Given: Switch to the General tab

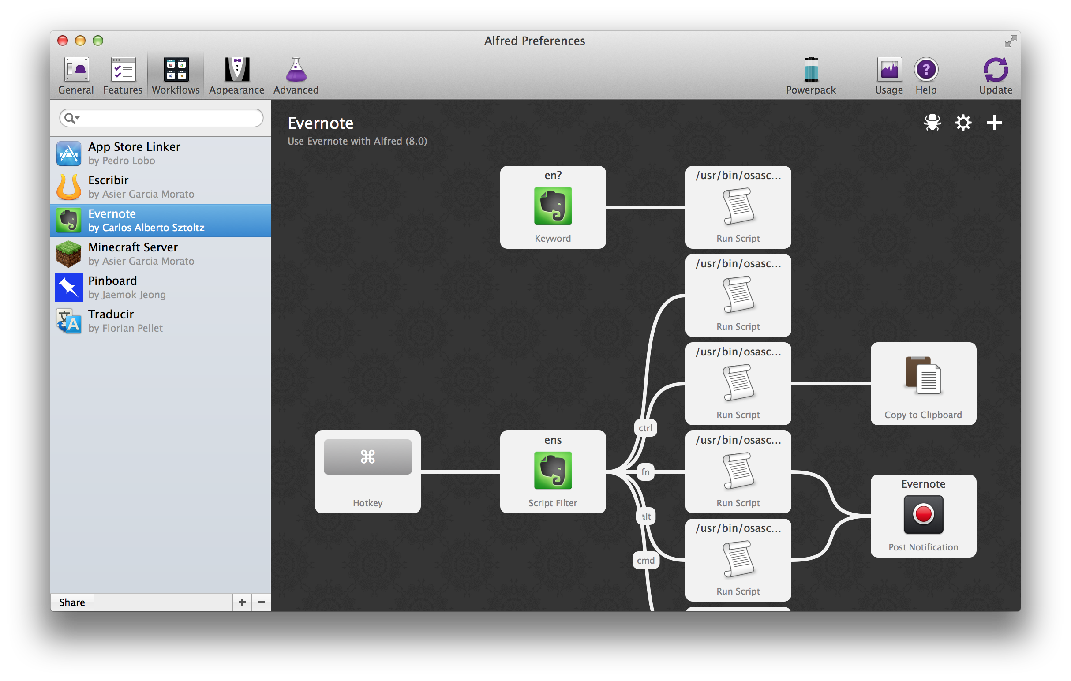Looking at the screenshot, I should [x=76, y=75].
